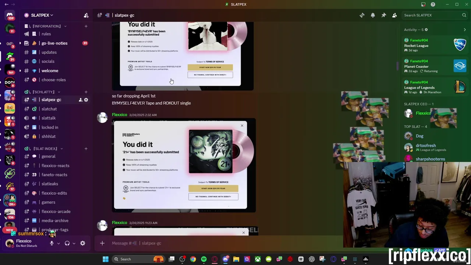Click START NOW $59.99/YEAR in 21+ image

(213, 188)
